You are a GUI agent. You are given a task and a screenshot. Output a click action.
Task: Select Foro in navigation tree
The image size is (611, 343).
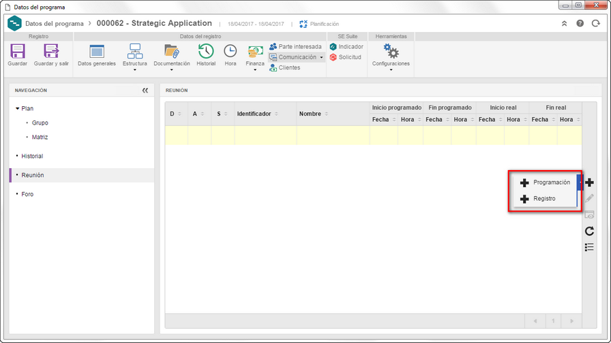click(27, 195)
